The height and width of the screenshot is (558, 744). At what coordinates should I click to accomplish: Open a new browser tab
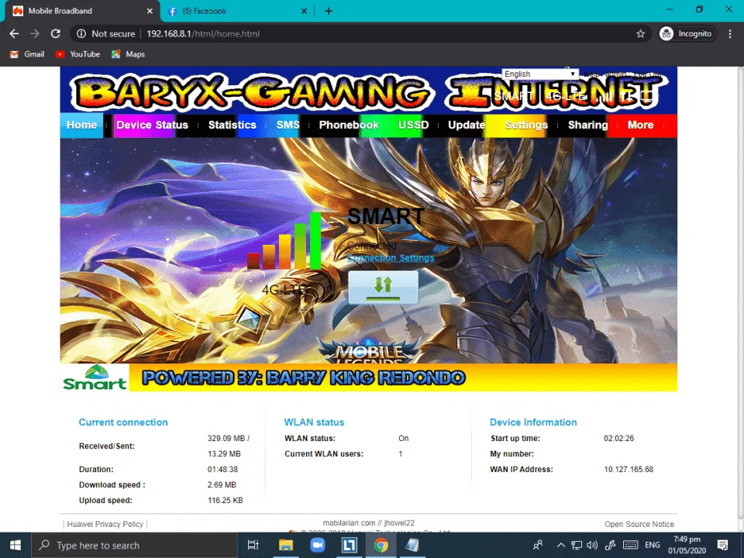[x=329, y=11]
